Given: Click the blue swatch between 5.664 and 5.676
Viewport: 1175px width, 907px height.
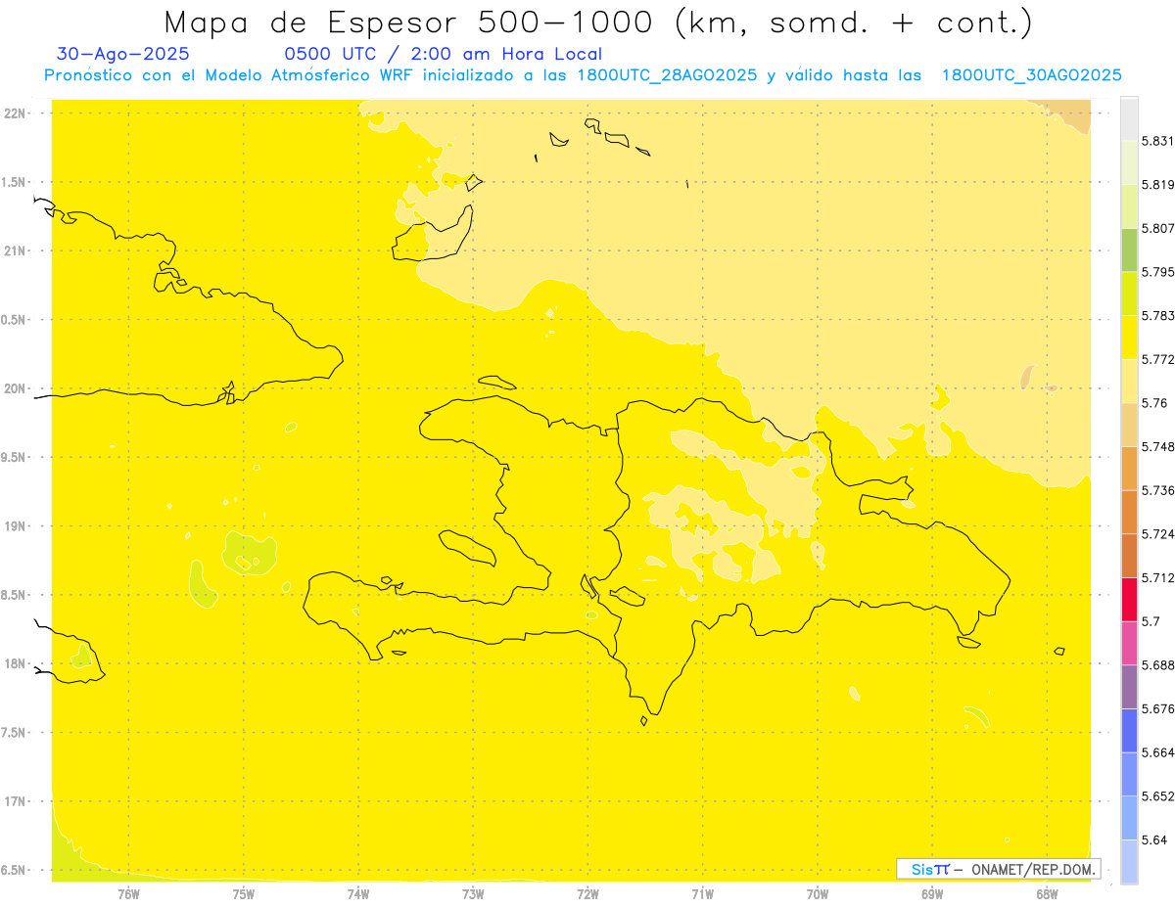Looking at the screenshot, I should (x=1129, y=731).
